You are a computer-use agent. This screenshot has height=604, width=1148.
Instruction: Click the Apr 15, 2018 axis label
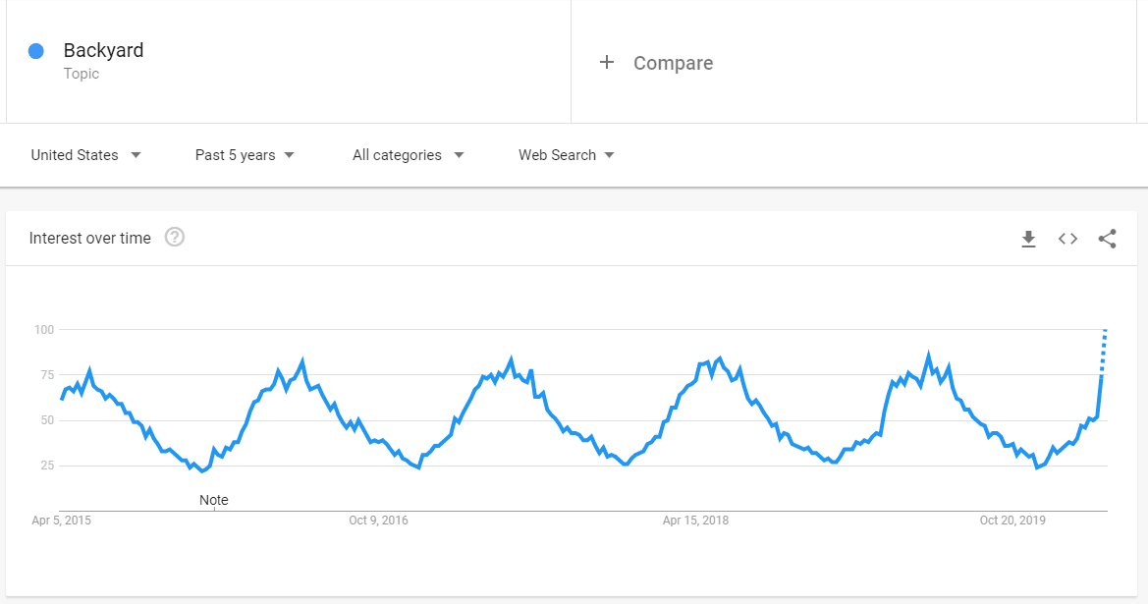pos(695,521)
